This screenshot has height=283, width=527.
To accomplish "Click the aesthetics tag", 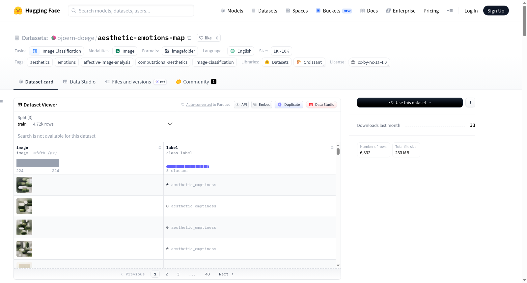I will click(40, 62).
